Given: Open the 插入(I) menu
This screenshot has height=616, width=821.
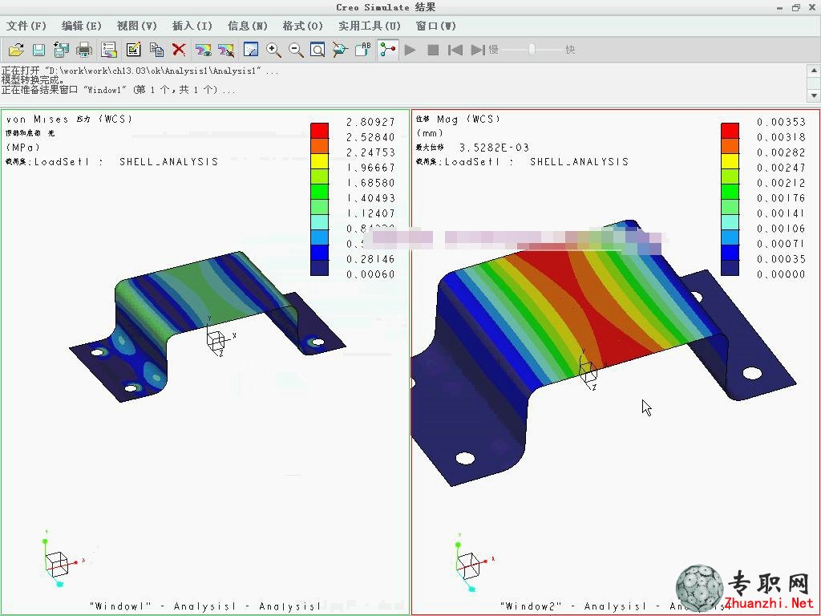Looking at the screenshot, I should click(x=192, y=26).
